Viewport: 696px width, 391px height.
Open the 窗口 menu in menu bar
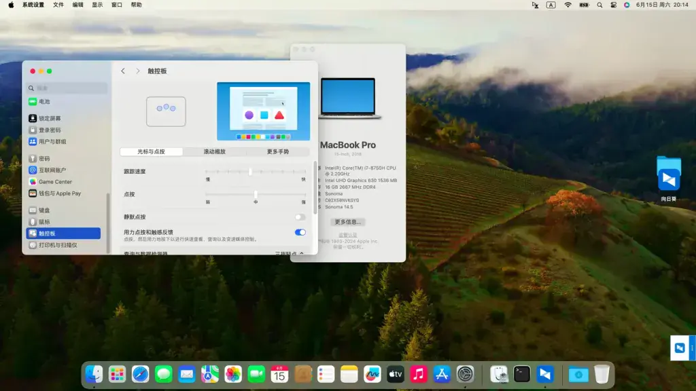pyautogui.click(x=117, y=5)
